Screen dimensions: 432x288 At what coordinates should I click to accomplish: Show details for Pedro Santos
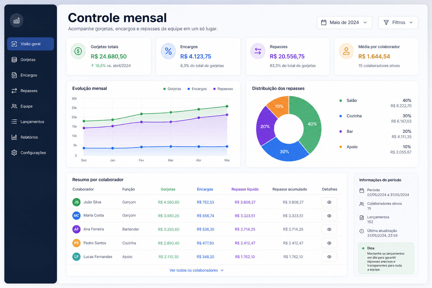pyautogui.click(x=329, y=243)
